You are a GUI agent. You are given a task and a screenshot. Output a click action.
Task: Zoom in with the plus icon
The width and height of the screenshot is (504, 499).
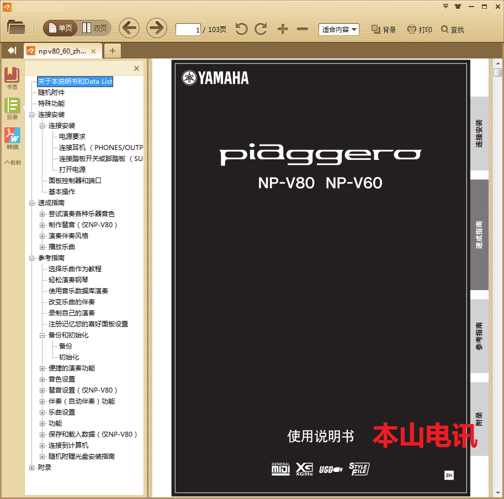pos(283,29)
